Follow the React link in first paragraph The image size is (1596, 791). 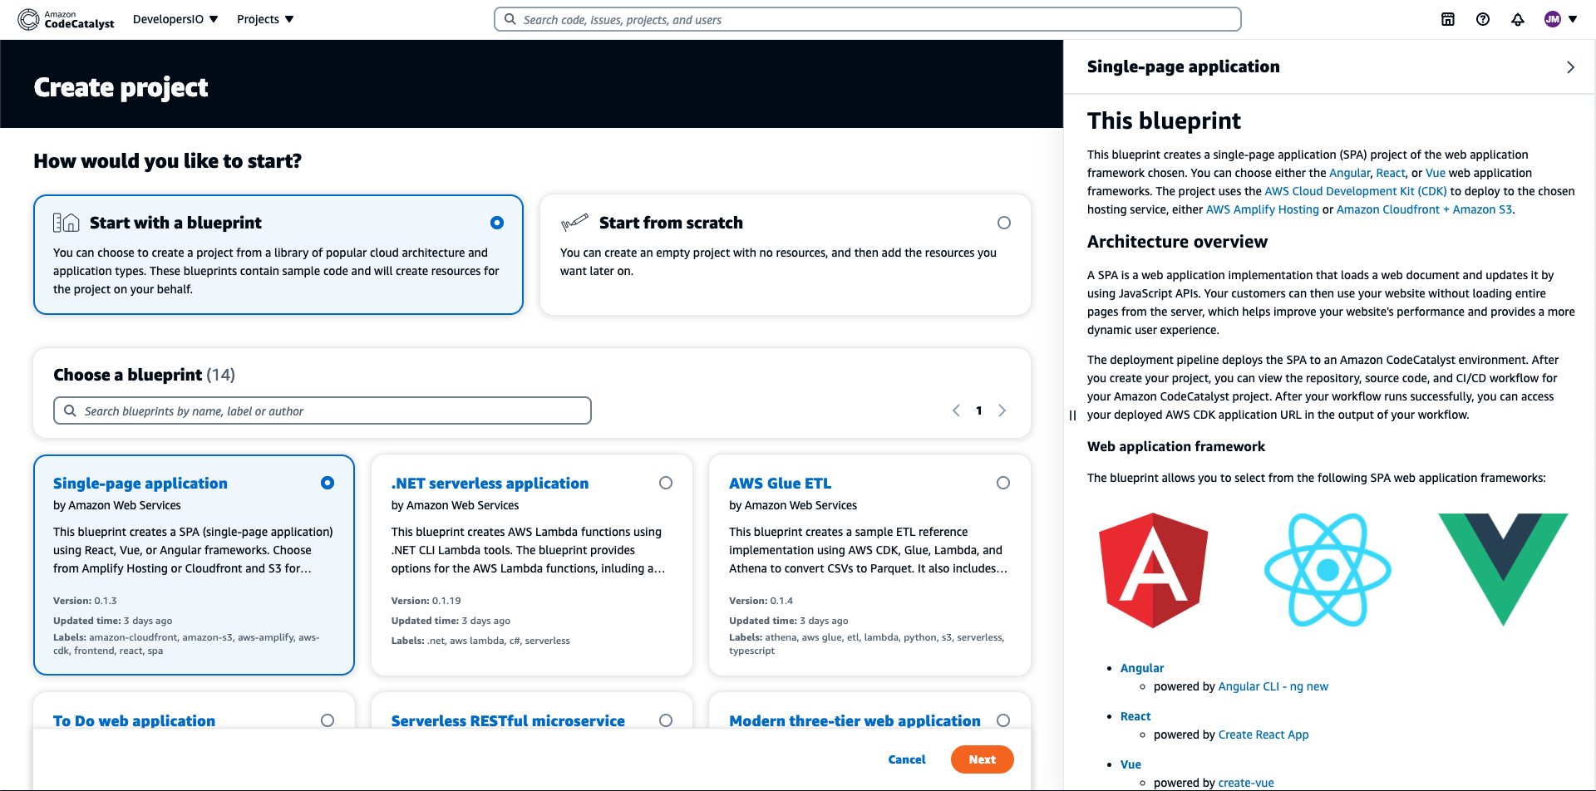point(1391,173)
